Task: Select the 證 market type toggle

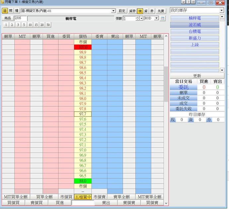Action: coord(5,11)
